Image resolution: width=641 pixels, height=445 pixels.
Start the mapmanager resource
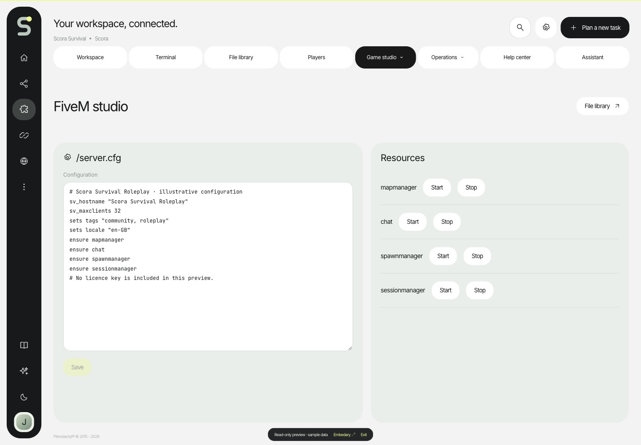tap(437, 188)
